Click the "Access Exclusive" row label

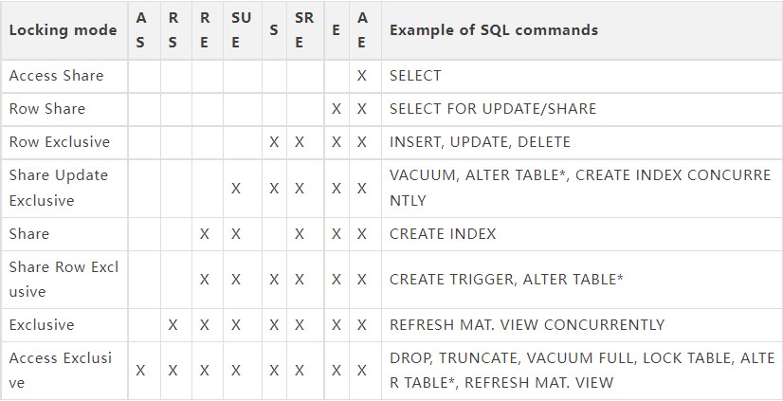tap(60, 370)
